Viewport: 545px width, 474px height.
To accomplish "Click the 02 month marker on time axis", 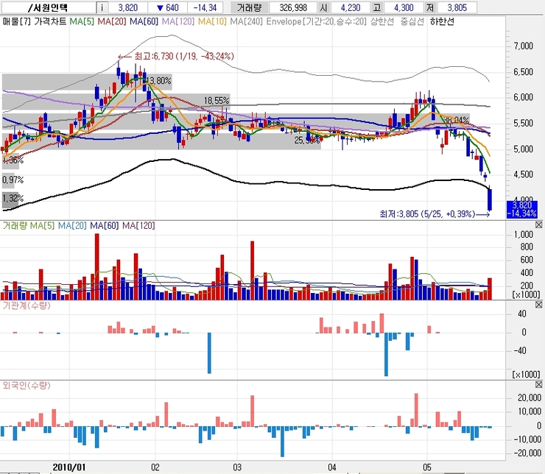I will tap(155, 467).
